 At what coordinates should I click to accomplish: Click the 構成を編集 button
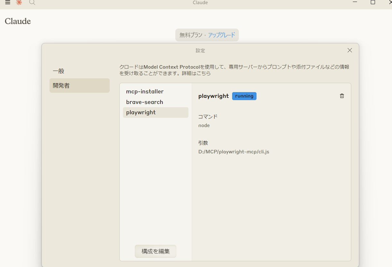[155, 251]
